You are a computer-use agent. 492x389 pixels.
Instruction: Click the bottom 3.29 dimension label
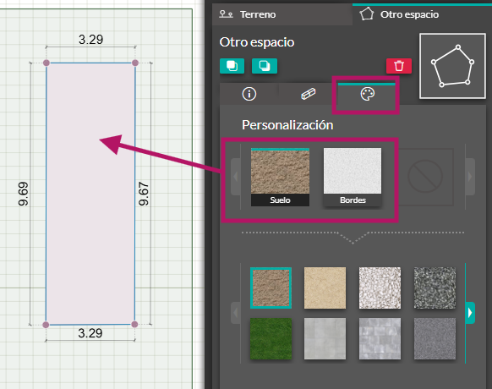[x=90, y=333]
